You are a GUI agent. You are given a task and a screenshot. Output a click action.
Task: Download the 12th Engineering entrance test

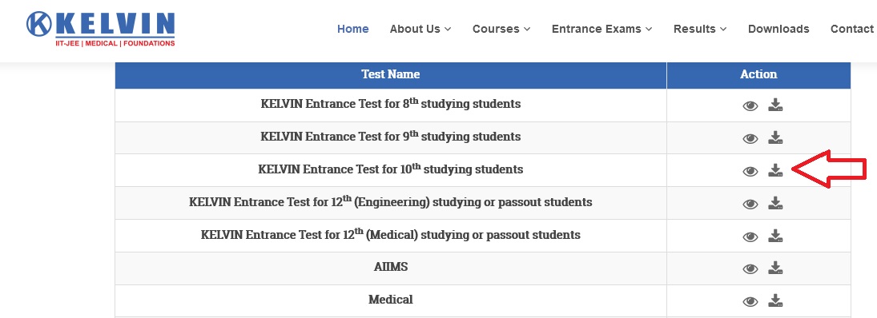[775, 203]
